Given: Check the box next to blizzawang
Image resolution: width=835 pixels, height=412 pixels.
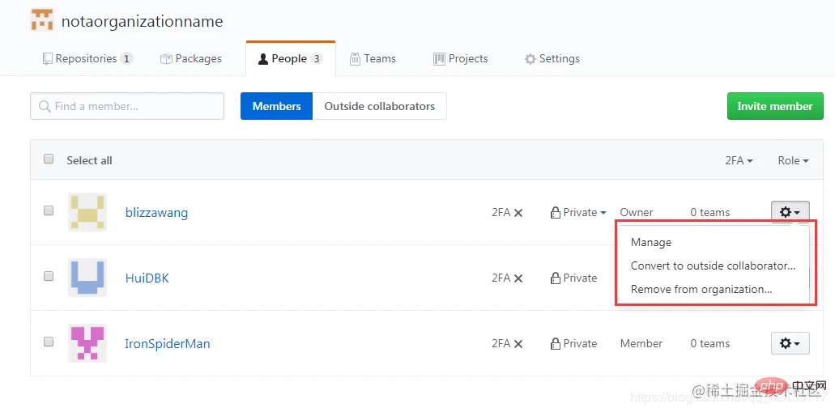Looking at the screenshot, I should pos(49,210).
